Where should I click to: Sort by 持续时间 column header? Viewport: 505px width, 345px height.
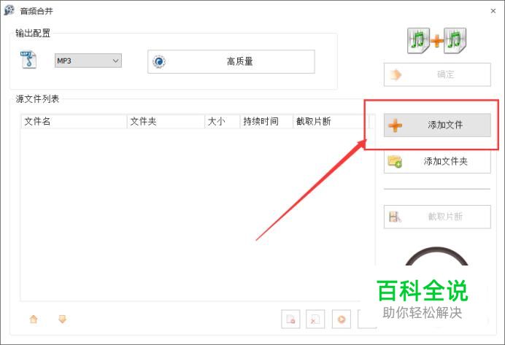[x=266, y=121]
